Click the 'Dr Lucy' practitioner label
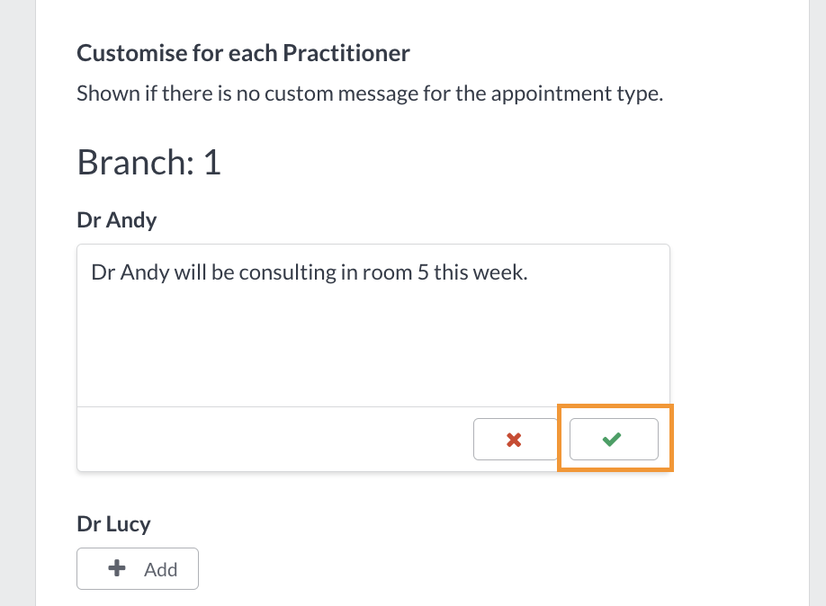This screenshot has height=606, width=826. click(x=113, y=523)
